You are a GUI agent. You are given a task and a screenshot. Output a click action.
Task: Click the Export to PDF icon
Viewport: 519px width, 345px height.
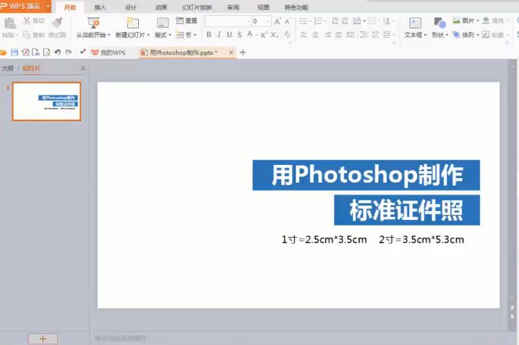tap(25, 52)
